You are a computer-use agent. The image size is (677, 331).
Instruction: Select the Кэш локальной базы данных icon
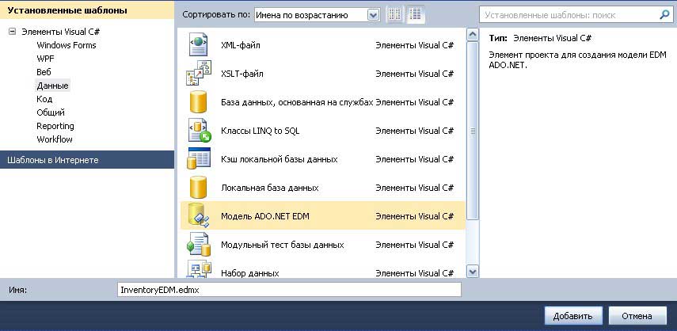click(197, 159)
